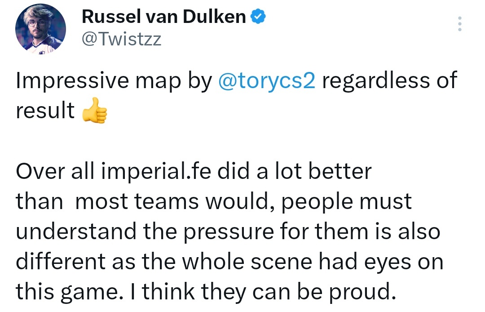Click the words "regardless of" in tweet

click(389, 80)
